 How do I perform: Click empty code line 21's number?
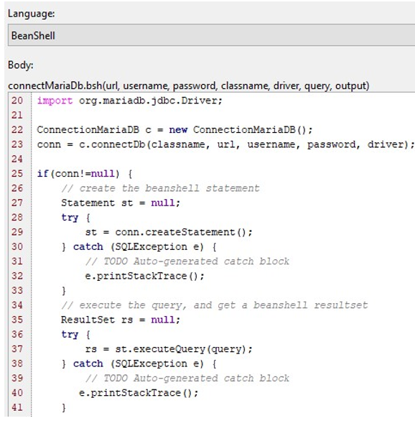[x=17, y=115]
